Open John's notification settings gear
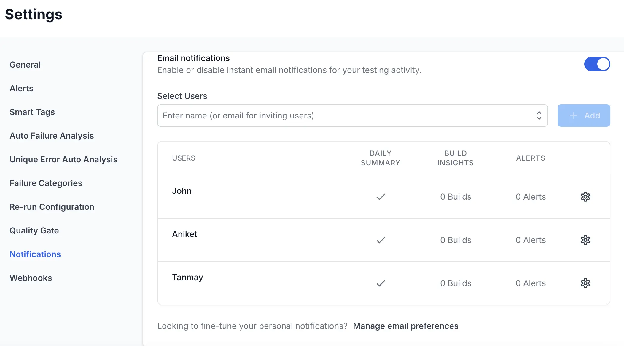The width and height of the screenshot is (624, 346). pos(585,197)
